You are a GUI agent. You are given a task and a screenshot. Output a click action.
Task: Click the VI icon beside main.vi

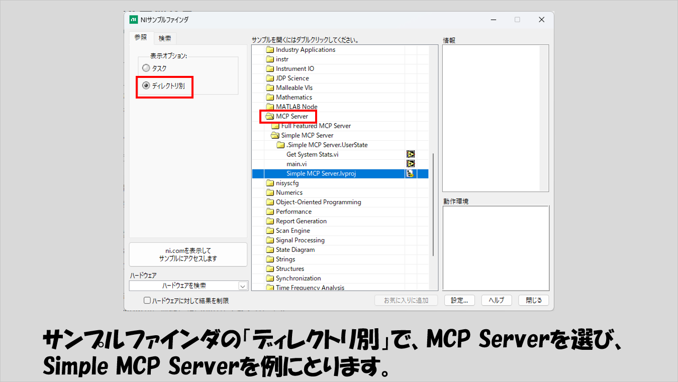click(411, 164)
